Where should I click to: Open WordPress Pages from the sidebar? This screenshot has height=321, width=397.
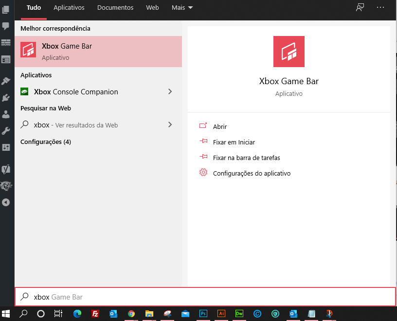pyautogui.click(x=5, y=10)
